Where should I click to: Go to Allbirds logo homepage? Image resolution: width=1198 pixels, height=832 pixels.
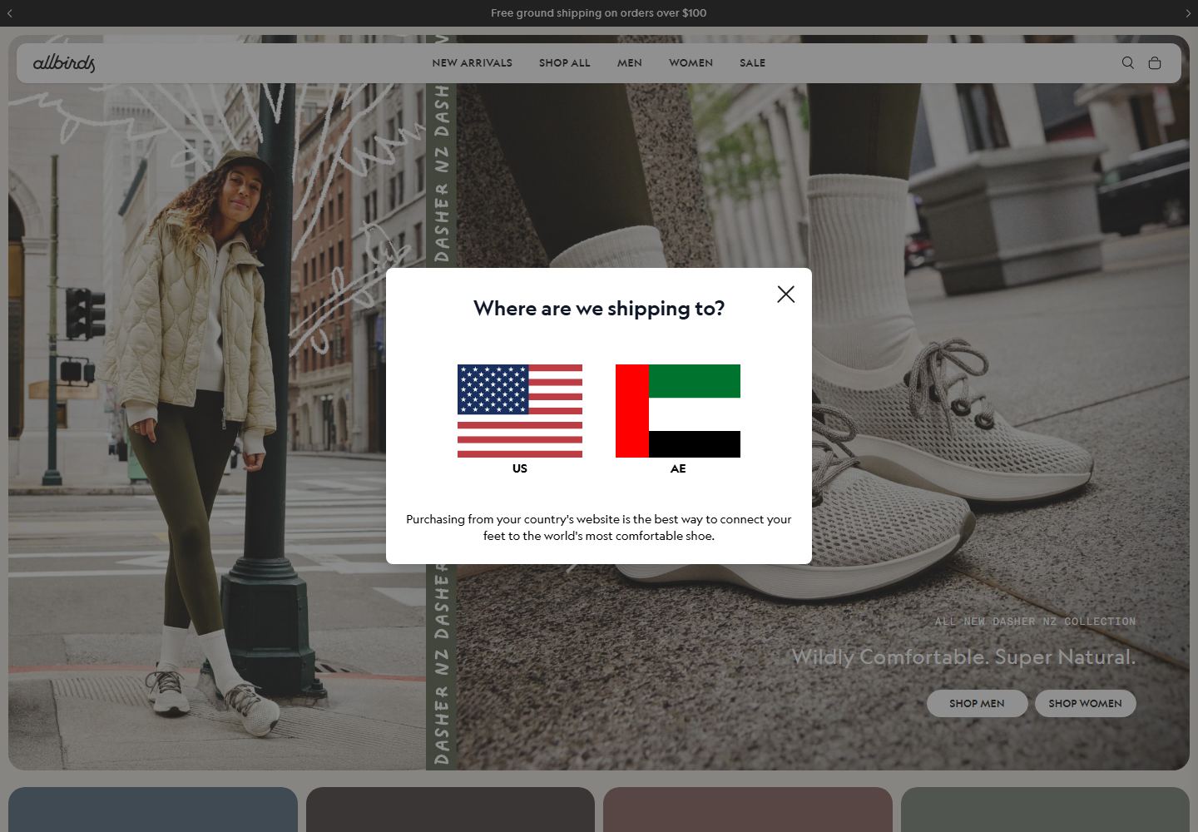point(64,63)
